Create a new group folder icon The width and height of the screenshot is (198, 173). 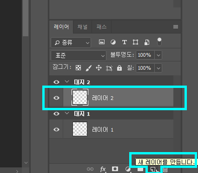pyautogui.click(x=140, y=169)
